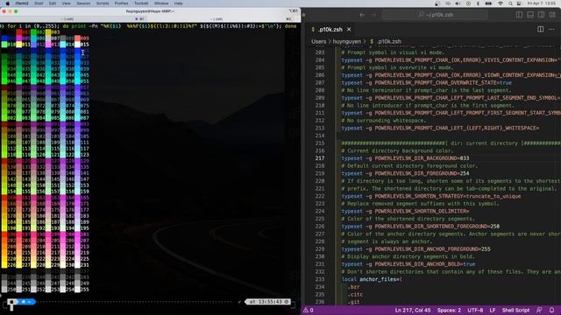This screenshot has width=561, height=315.
Task: Click the POWERLEVEL9K_DIR_BACKGROUND=033 line
Action: click(405, 158)
